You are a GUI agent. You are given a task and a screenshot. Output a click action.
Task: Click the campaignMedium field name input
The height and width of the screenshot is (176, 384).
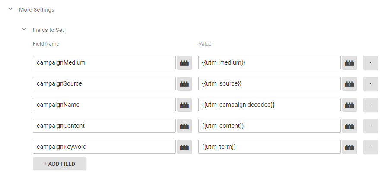104,62
